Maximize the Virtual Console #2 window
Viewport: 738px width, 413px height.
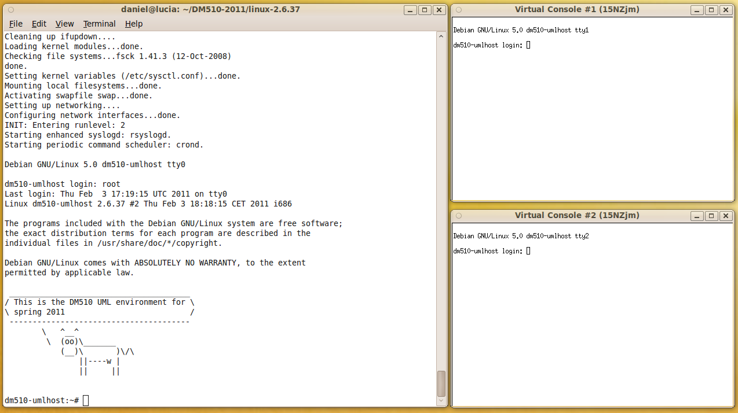711,215
